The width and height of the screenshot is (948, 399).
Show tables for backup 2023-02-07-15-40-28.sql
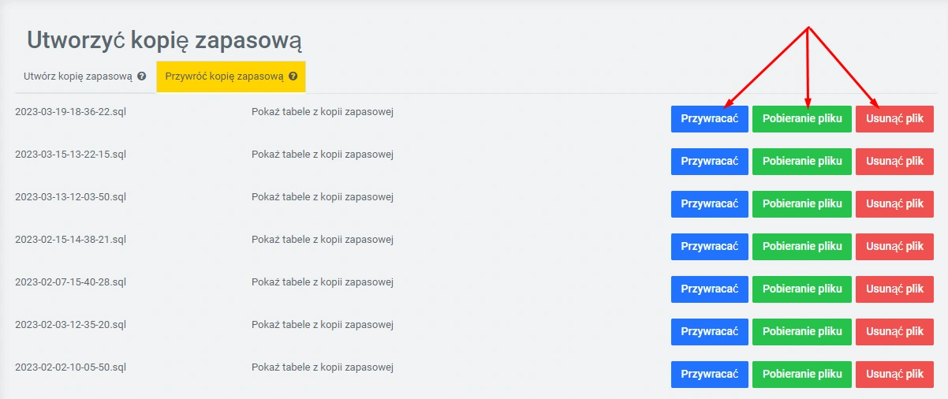(322, 282)
